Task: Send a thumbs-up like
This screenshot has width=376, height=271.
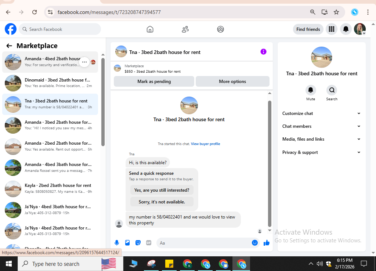Action: [x=267, y=243]
